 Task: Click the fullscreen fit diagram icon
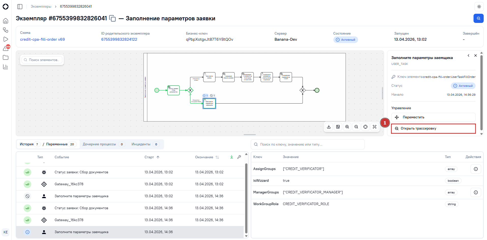tap(375, 127)
